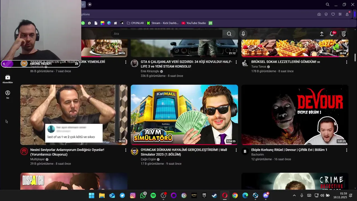
Task: Click the Windows Start button
Action: point(91,196)
